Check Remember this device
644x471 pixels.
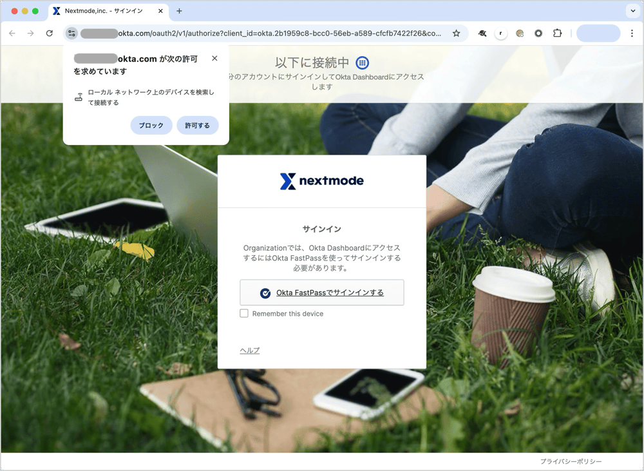[x=244, y=314]
